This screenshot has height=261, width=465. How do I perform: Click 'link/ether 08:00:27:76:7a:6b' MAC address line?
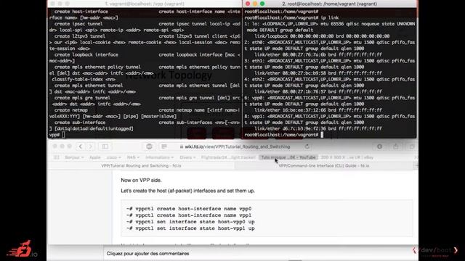[318, 55]
